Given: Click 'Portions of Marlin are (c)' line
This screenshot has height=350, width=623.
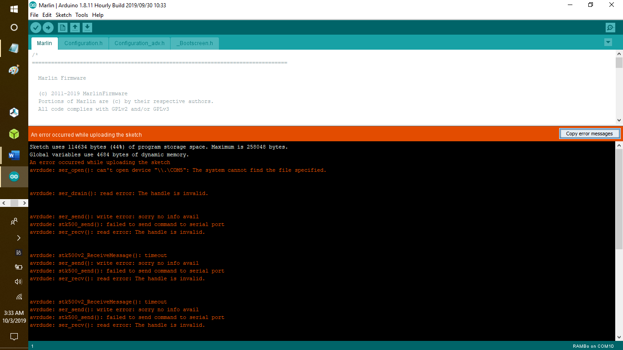Looking at the screenshot, I should (x=126, y=101).
